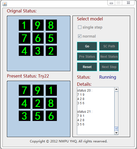Select tile 5 in Original Status grid
Screen dimensions: 137x149
[51, 38]
